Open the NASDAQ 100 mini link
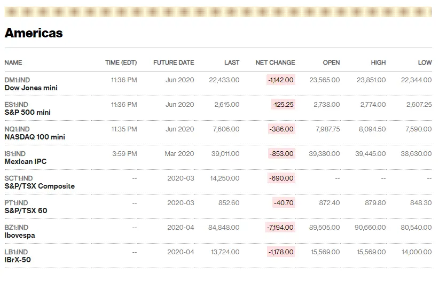This screenshot has height=281, width=439. (35, 137)
